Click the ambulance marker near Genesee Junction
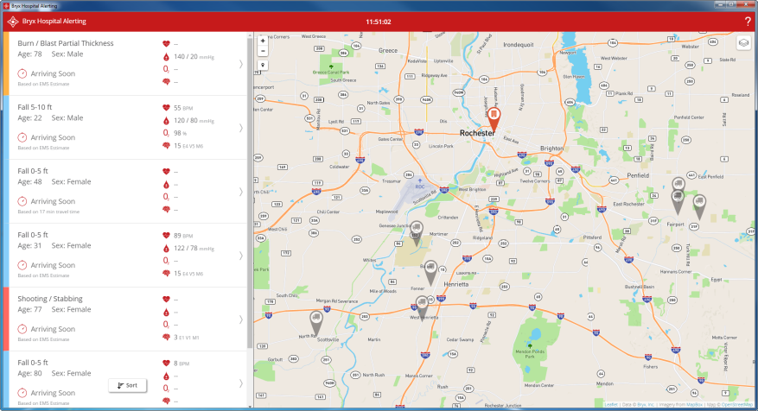 [417, 231]
